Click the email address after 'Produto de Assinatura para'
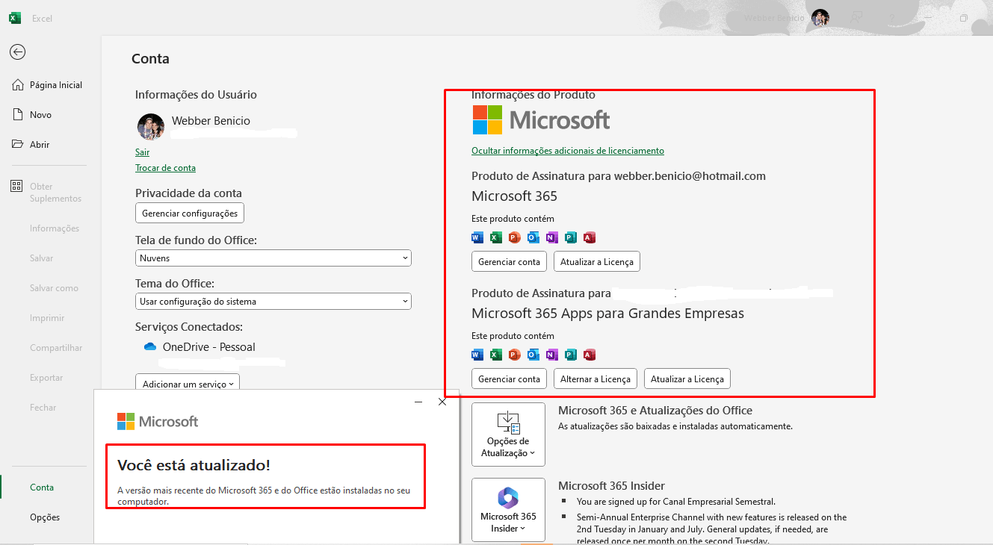993x545 pixels. tap(690, 176)
